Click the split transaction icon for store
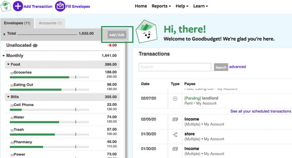This screenshot has width=292, height=158. click(x=175, y=135)
